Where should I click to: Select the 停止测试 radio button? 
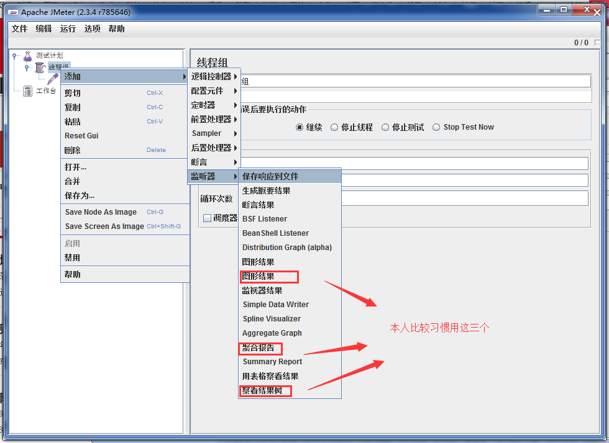pyautogui.click(x=385, y=127)
